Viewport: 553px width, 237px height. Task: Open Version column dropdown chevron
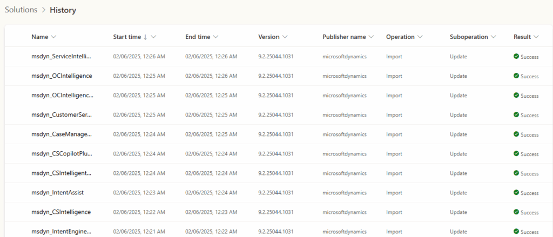pyautogui.click(x=285, y=37)
